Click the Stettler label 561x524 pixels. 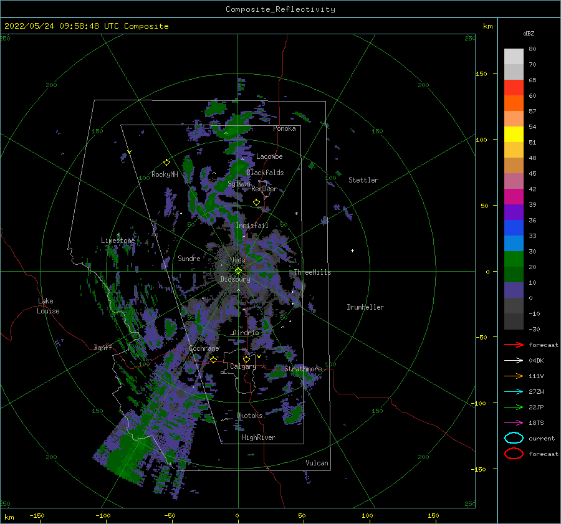(x=363, y=180)
